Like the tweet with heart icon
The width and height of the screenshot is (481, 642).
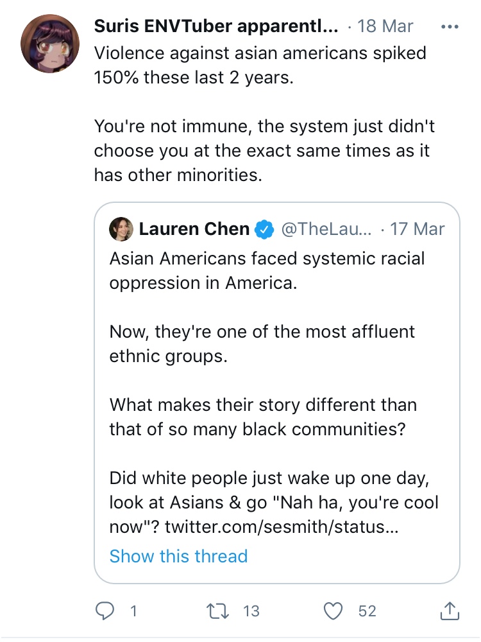pyautogui.click(x=333, y=611)
